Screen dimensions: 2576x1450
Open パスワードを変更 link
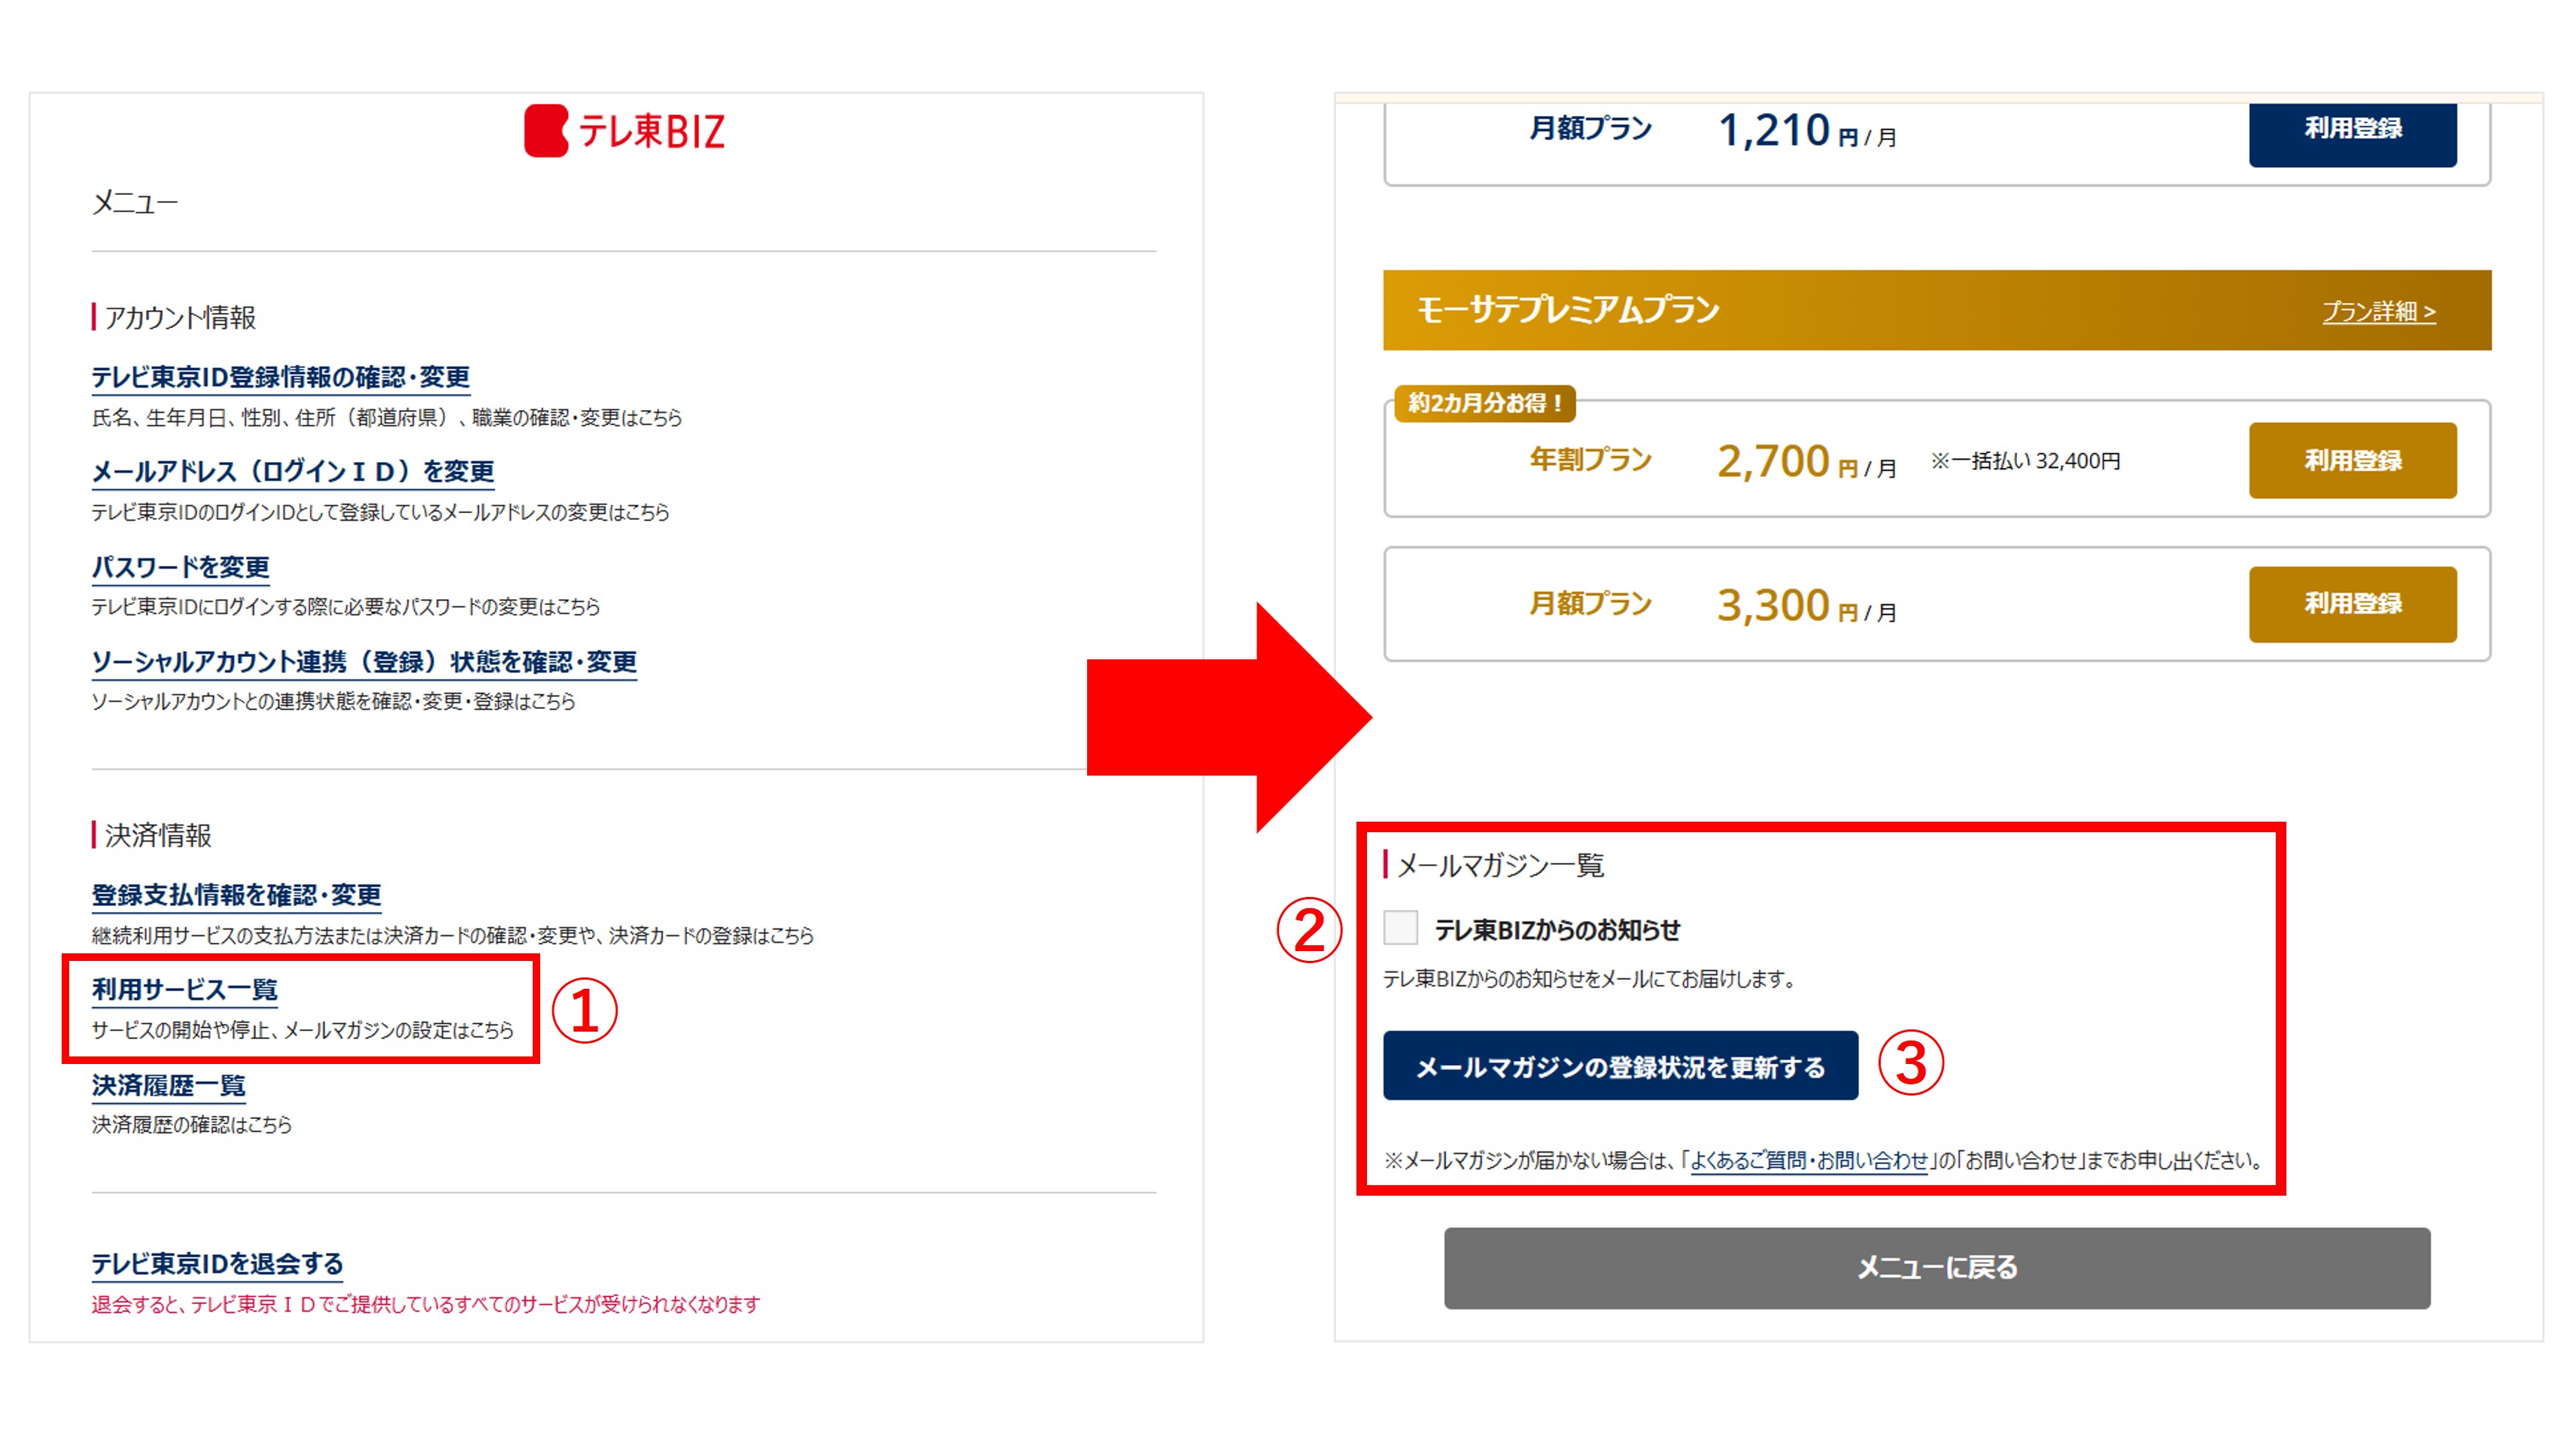181,567
